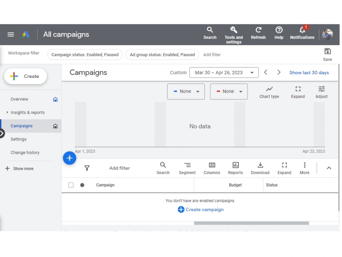Image resolution: width=342 pixels, height=257 pixels.
Task: Click Create campaign link
Action: (201, 210)
